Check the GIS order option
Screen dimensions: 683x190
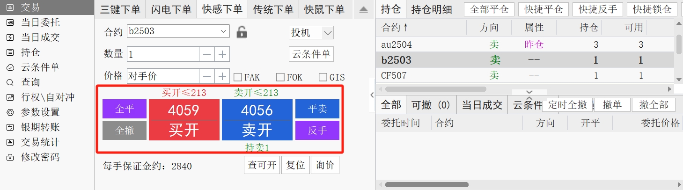(323, 77)
